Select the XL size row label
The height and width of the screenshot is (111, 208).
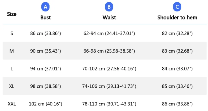(x=12, y=86)
